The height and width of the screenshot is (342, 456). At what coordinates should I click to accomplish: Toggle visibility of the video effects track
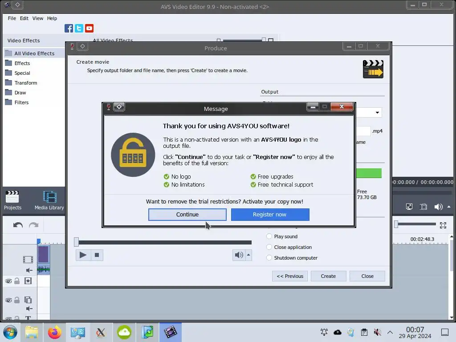[x=8, y=281]
